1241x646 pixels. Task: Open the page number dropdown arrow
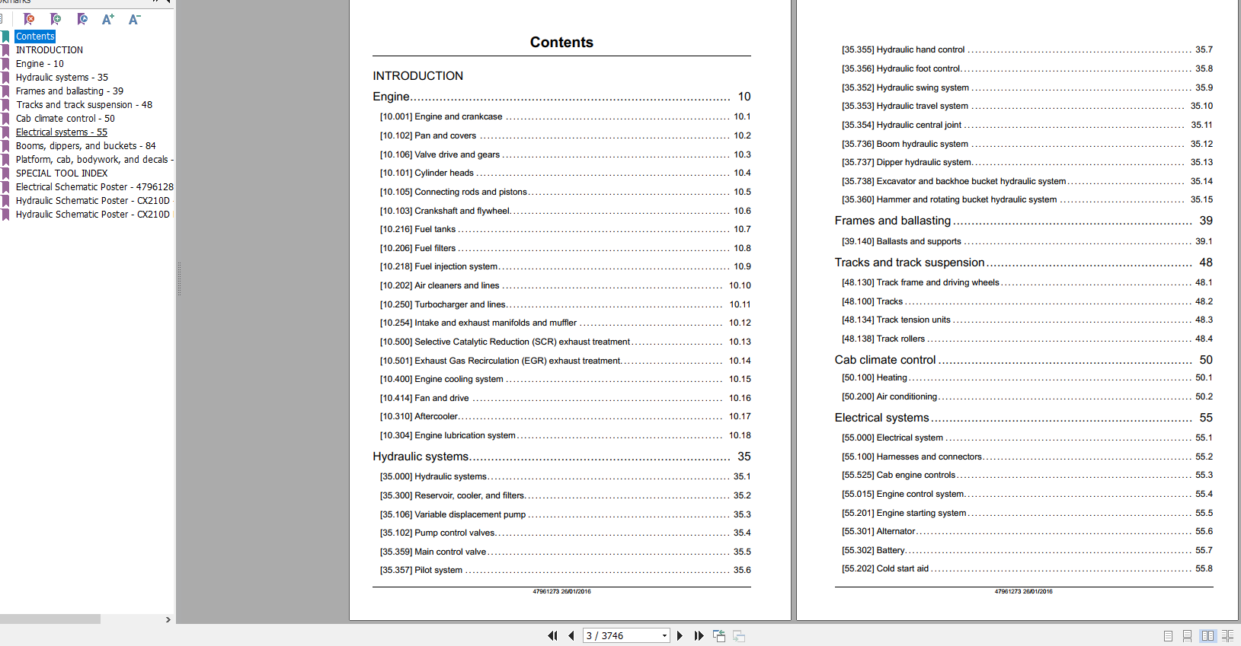(664, 636)
